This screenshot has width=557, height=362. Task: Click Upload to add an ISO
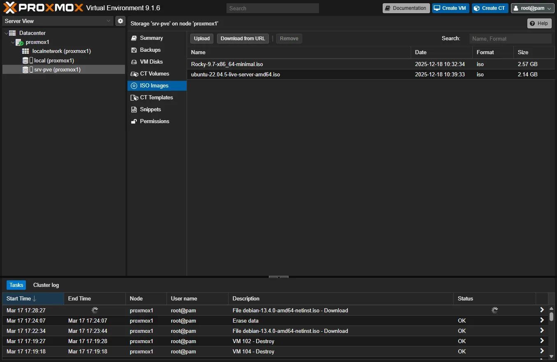coord(201,38)
